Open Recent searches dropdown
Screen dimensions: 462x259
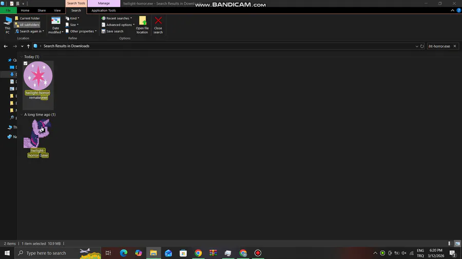tap(117, 18)
